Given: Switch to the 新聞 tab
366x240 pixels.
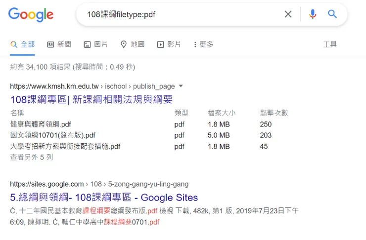Looking at the screenshot, I should (59, 44).
